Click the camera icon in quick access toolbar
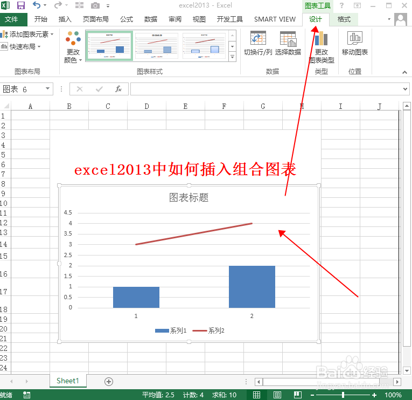Viewport: 412px width, 400px height. [95, 5]
